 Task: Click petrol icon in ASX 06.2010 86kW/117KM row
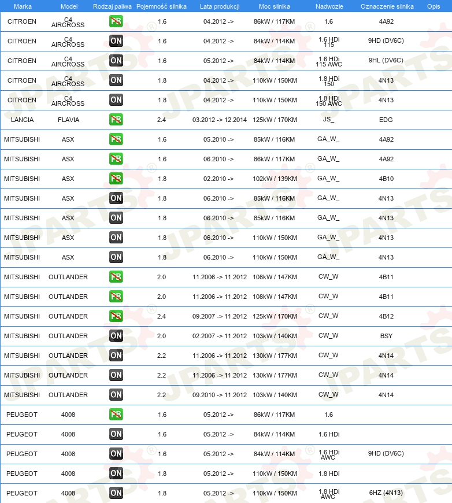tap(116, 159)
